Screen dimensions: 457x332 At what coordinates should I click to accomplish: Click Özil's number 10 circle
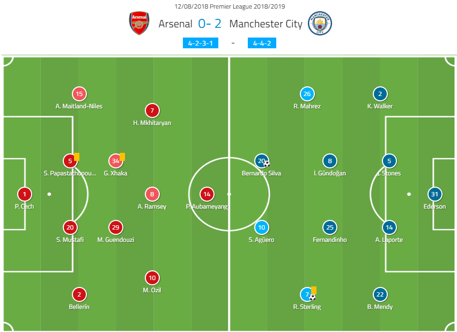152,278
